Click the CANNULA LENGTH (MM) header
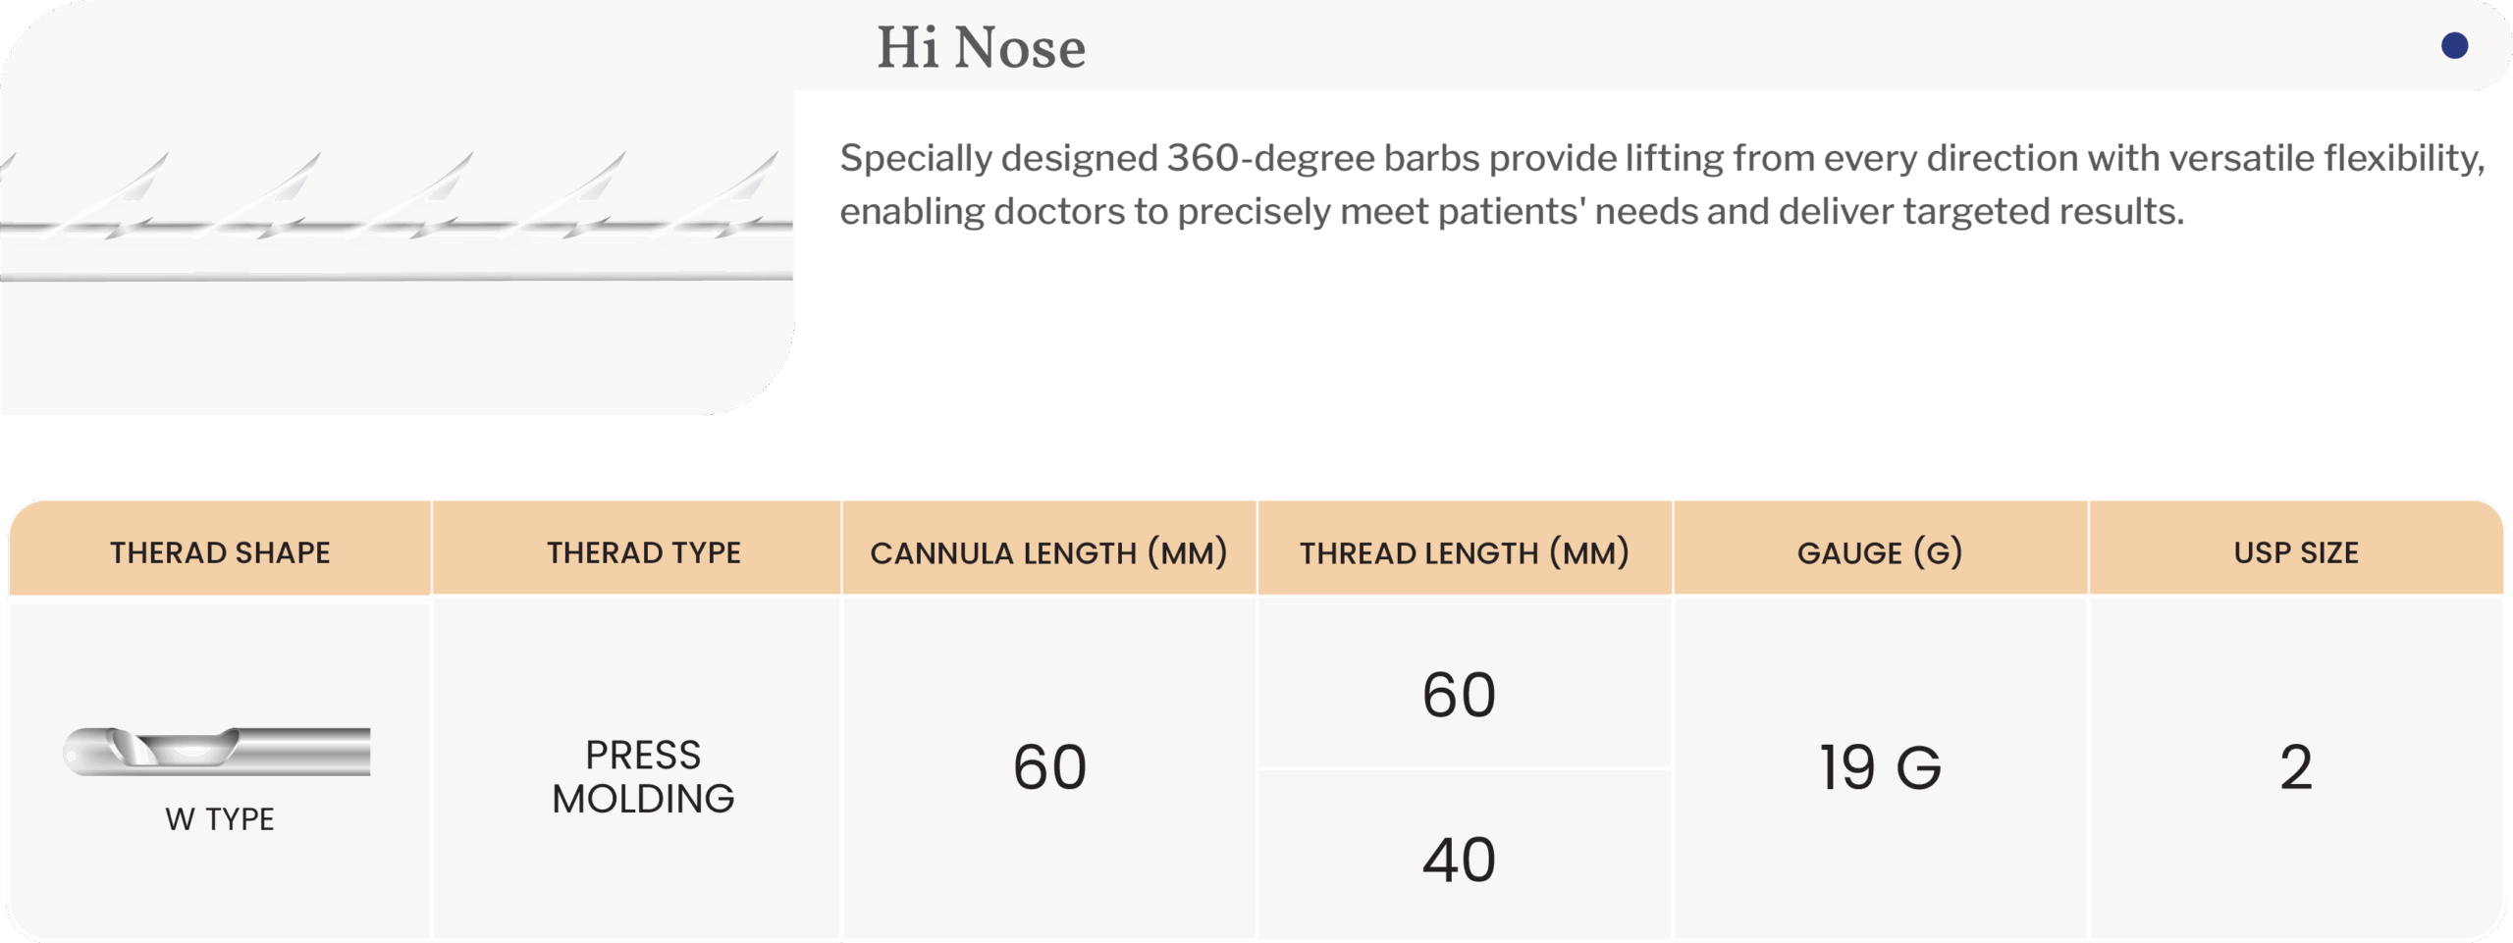 (x=1048, y=551)
